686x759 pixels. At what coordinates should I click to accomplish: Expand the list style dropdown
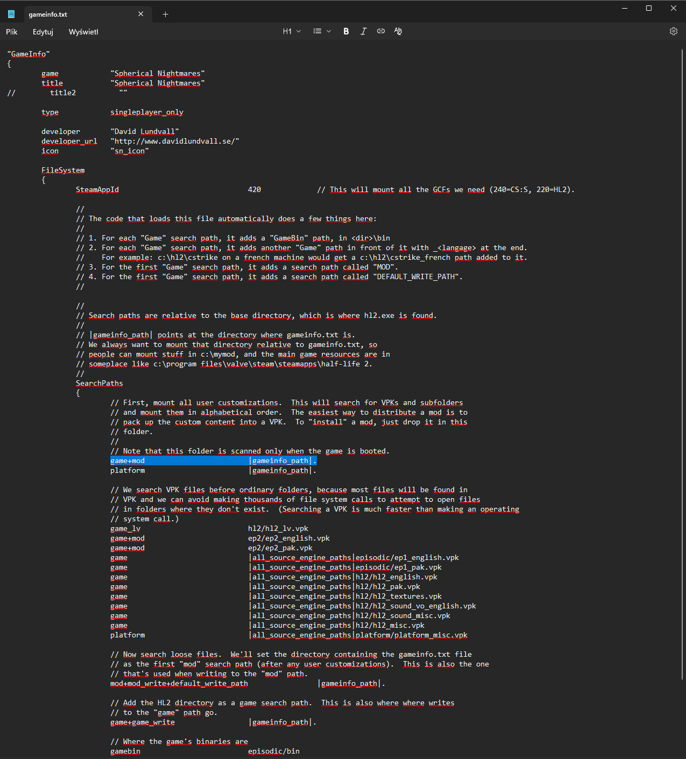[x=322, y=31]
